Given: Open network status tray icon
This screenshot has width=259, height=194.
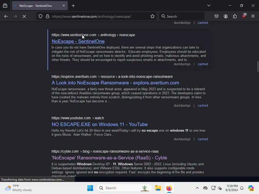Looking at the screenshot, I should (213, 188).
